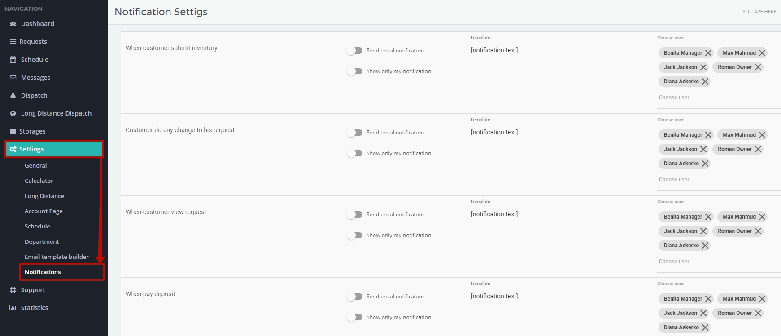
Task: Click the Schedule calendar icon in main navigation
Action: (13, 60)
